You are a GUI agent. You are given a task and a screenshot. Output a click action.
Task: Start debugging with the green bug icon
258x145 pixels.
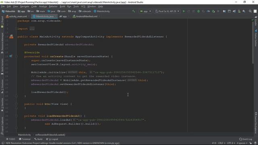198,11
